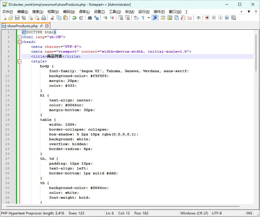The height and width of the screenshot is (217, 260).
Task: Click the Print icon in toolbar
Action: 43,18
